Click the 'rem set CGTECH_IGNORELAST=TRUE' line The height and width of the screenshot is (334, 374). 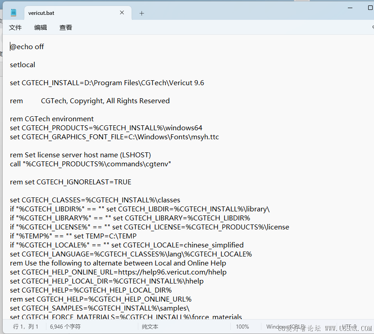71,182
